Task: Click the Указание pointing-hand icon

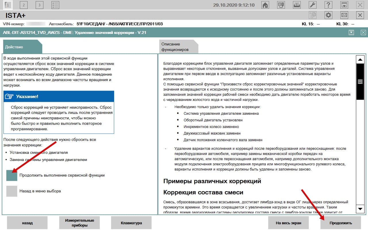Action: coord(9,96)
